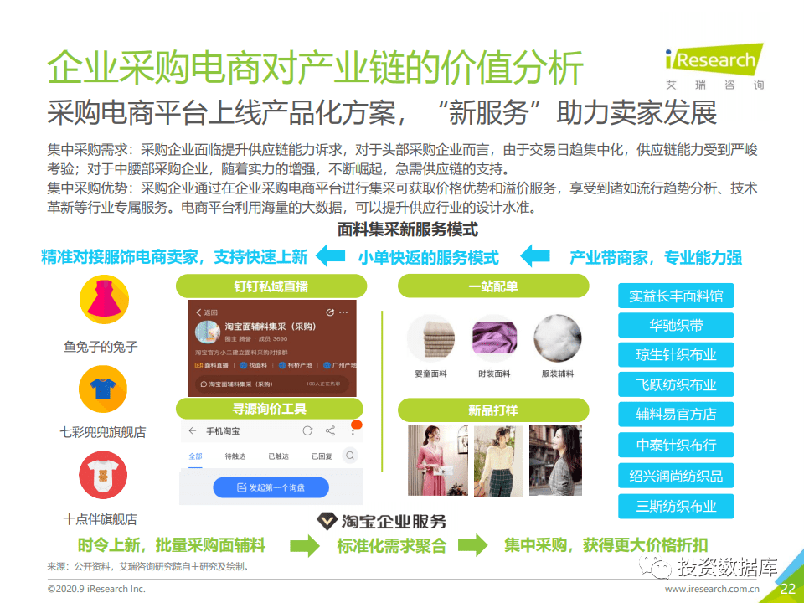The image size is (804, 603).
Task: Tap the 面料直播 live video icon
Action: click(199, 365)
